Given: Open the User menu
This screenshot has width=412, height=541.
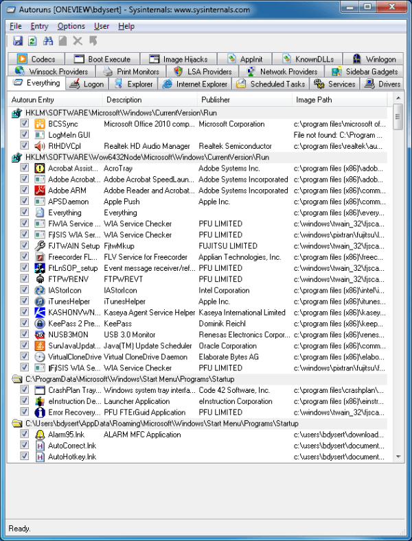Looking at the screenshot, I should coord(102,26).
